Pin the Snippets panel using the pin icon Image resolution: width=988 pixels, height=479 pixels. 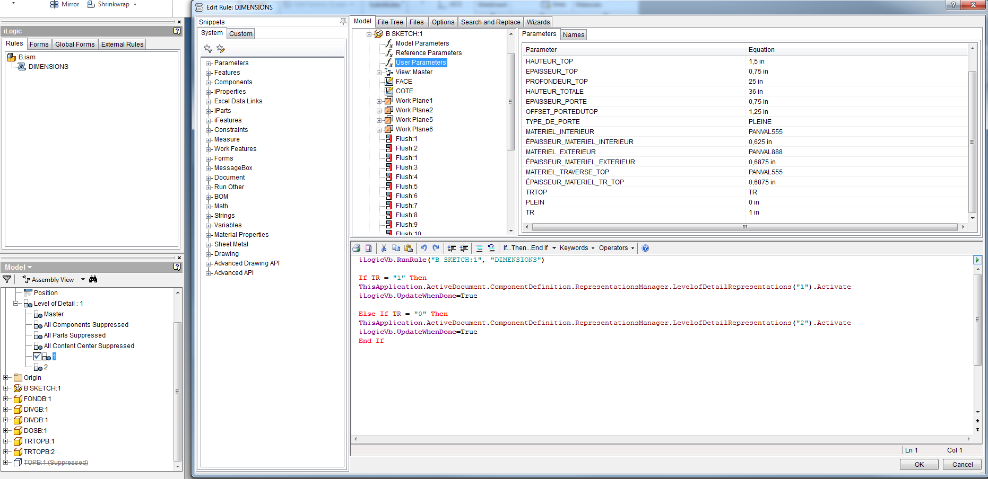click(x=343, y=22)
